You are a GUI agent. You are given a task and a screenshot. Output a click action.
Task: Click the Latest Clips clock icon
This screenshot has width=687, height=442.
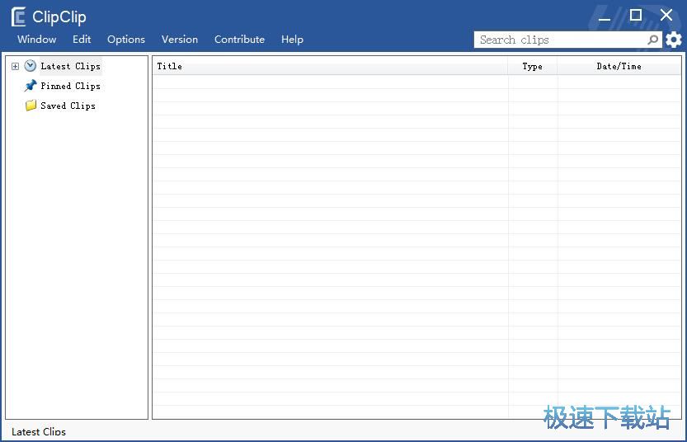31,66
